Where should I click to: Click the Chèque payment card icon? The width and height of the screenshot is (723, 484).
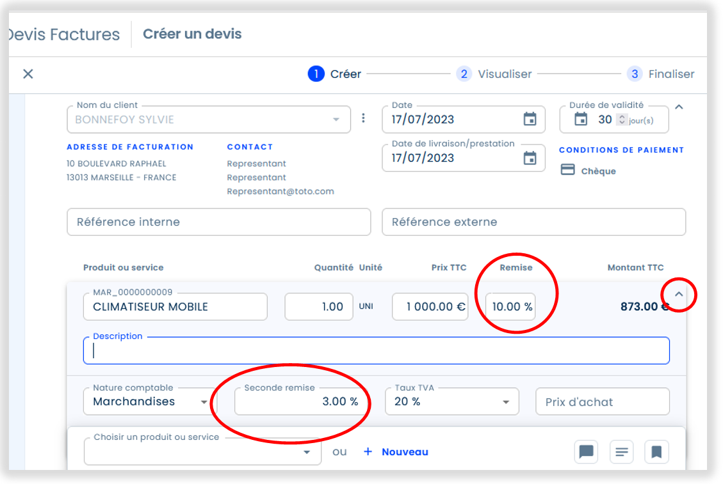pyautogui.click(x=568, y=170)
